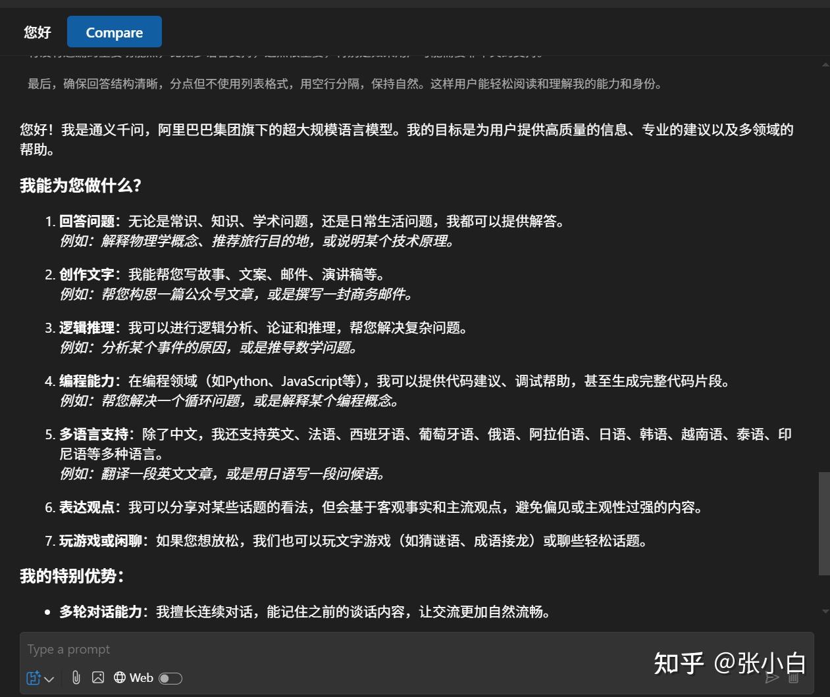Click the line 例如：解释物理学概念
The image size is (830, 697).
[x=257, y=241]
